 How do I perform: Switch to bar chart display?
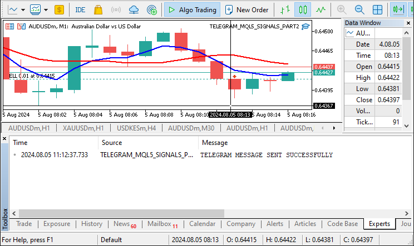coord(285,10)
